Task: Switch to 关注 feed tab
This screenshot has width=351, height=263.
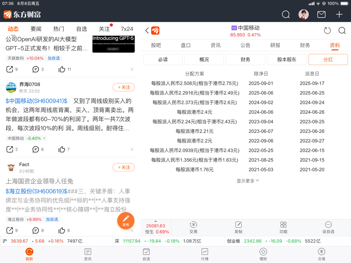Action: point(104,29)
